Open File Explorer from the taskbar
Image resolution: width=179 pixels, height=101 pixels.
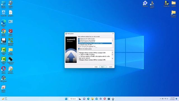[93, 99]
